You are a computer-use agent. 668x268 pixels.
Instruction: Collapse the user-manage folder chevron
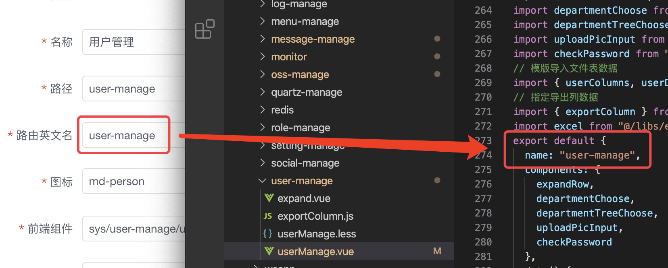point(262,181)
